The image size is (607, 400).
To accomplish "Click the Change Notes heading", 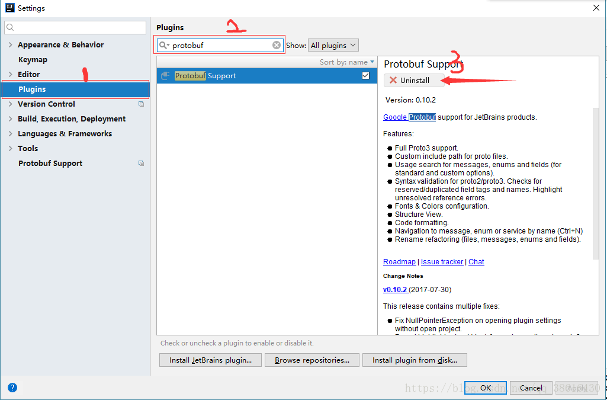I will pos(403,276).
